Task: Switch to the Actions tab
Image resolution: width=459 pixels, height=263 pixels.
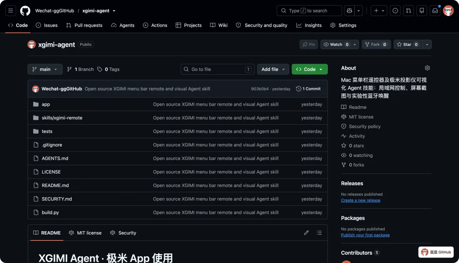Action: (155, 25)
